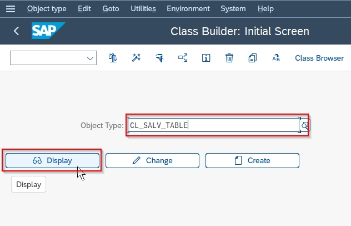Click the search help icon beside Object Type

coord(305,125)
